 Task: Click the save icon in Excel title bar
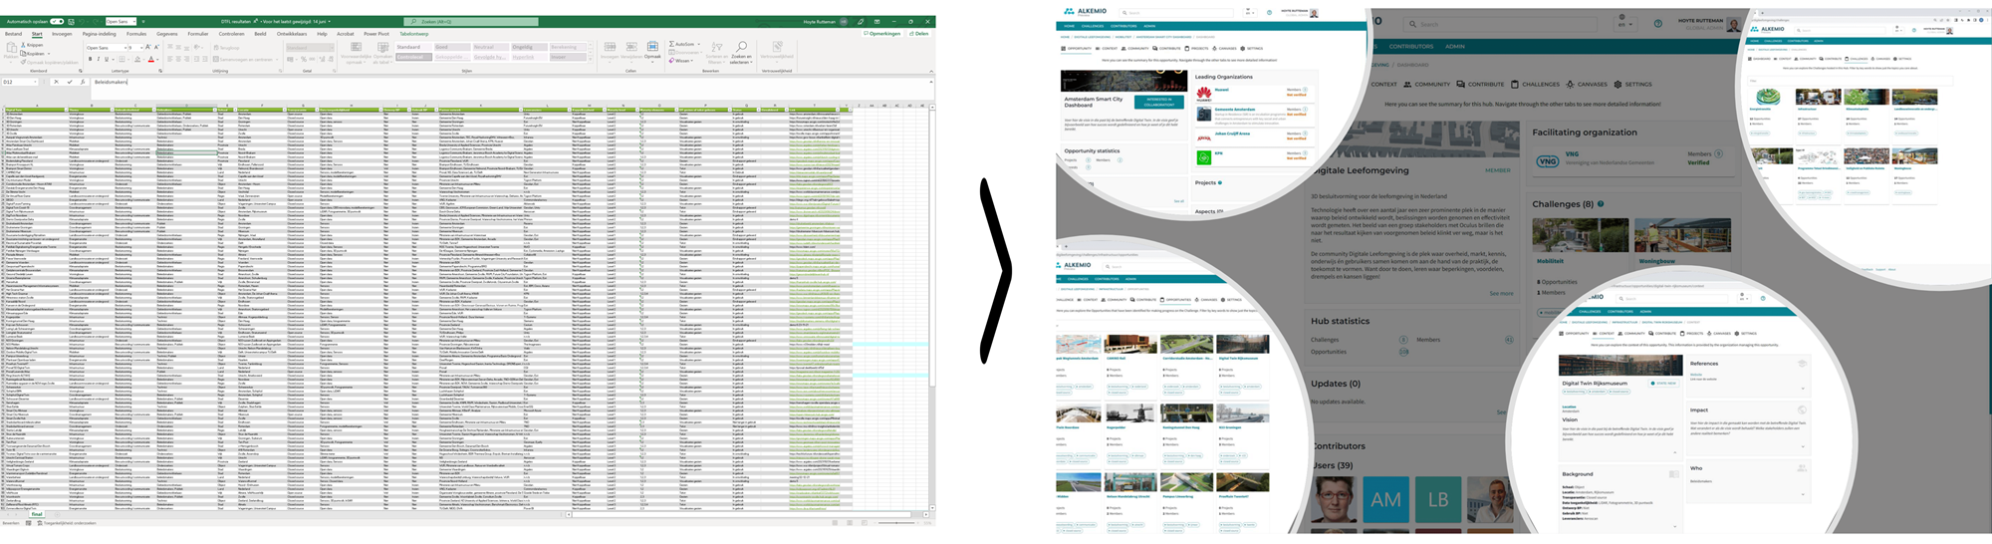tap(72, 21)
